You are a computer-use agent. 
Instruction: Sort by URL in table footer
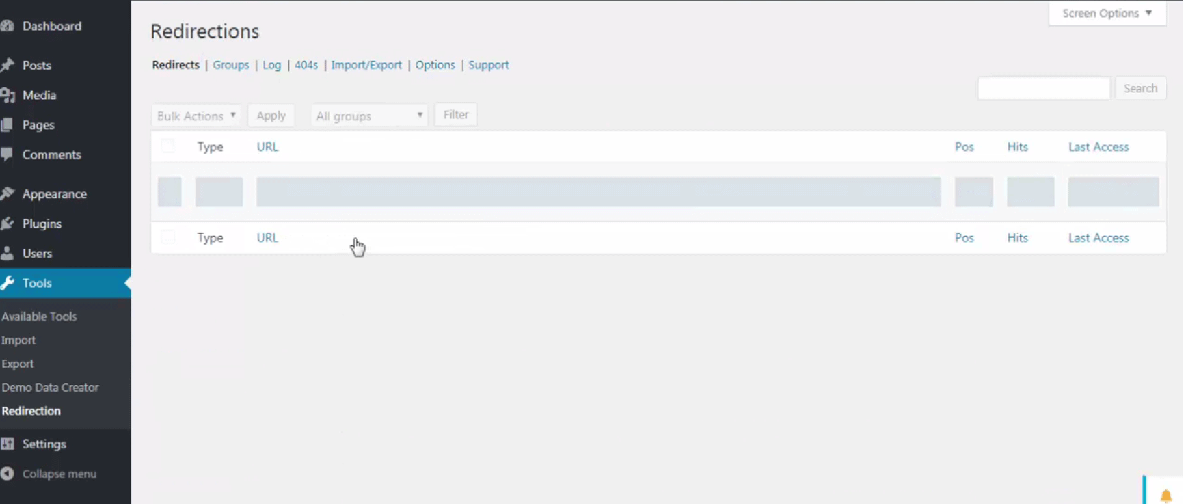coord(268,237)
